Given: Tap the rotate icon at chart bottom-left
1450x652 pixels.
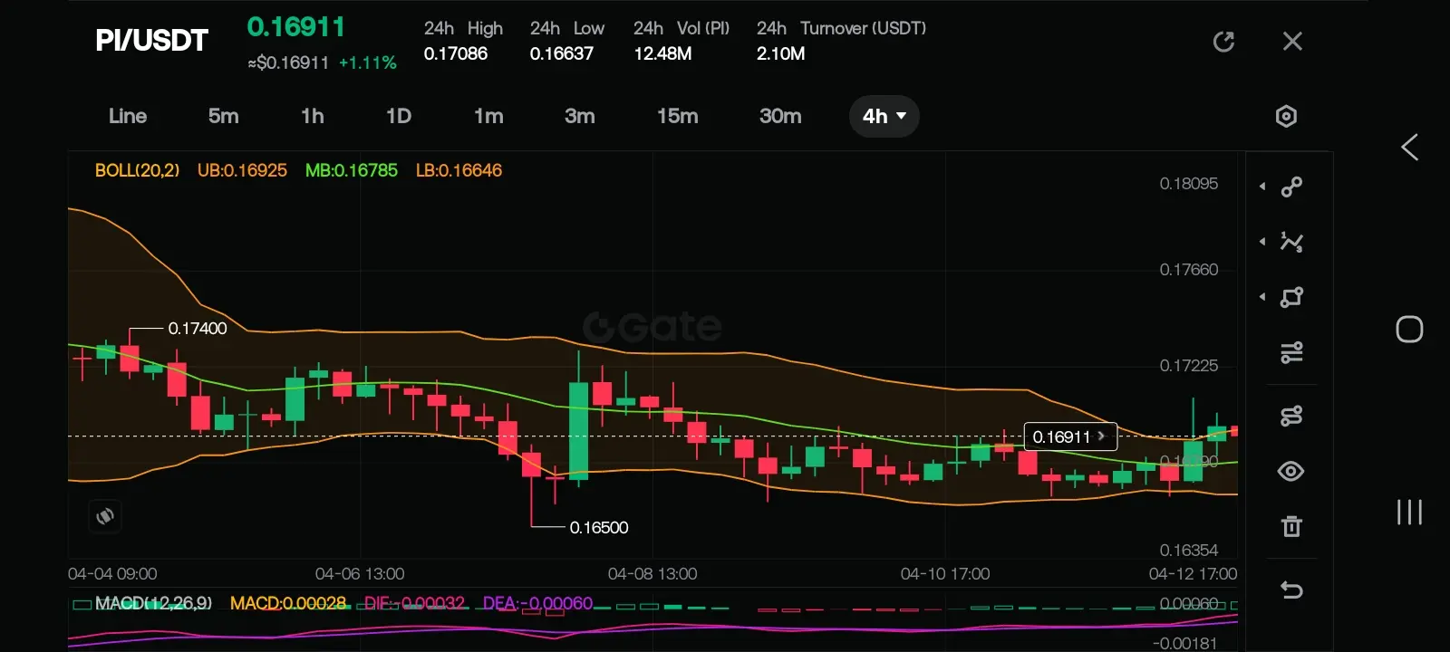Looking at the screenshot, I should point(105,516).
